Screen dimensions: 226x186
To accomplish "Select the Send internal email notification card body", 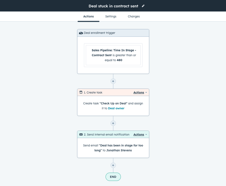I will click(x=113, y=148).
